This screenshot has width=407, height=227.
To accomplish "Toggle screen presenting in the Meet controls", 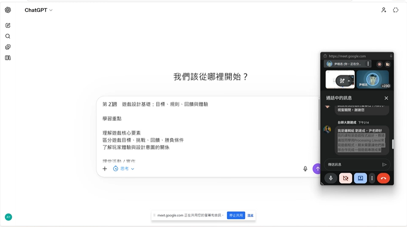I will [x=360, y=178].
